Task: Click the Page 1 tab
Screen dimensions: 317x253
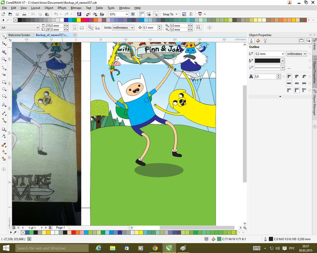Action: tap(61, 228)
